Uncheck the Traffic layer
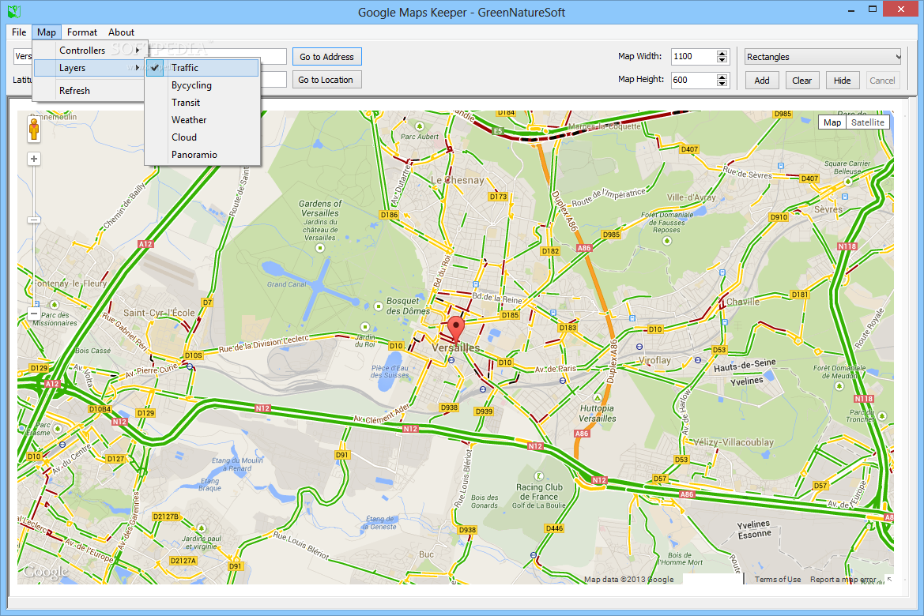The height and width of the screenshot is (616, 924). pyautogui.click(x=202, y=68)
